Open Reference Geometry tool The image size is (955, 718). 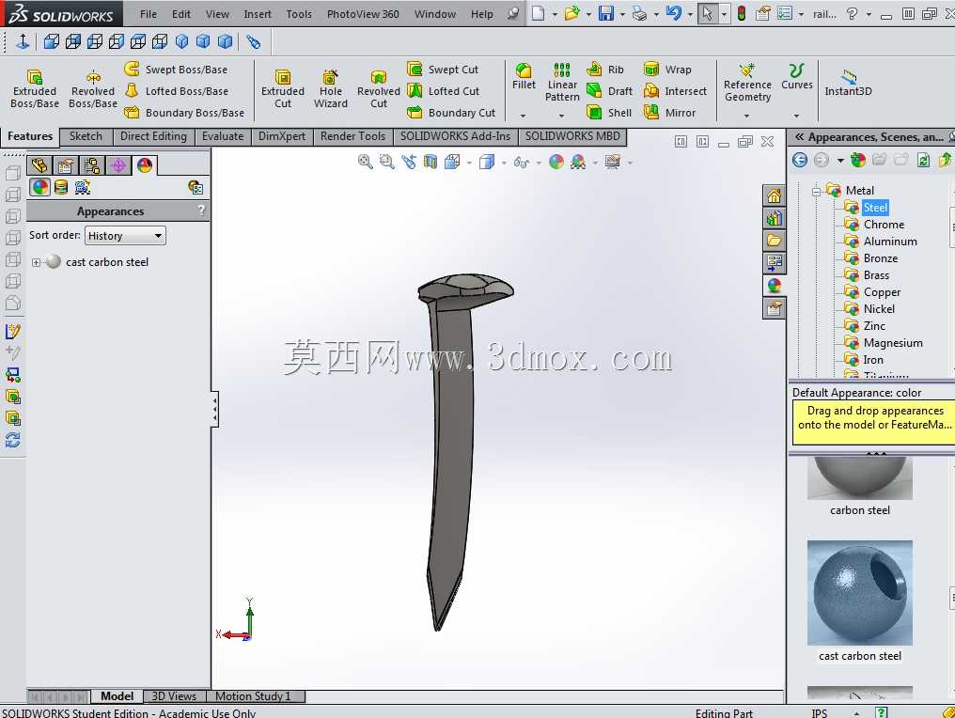tap(747, 84)
